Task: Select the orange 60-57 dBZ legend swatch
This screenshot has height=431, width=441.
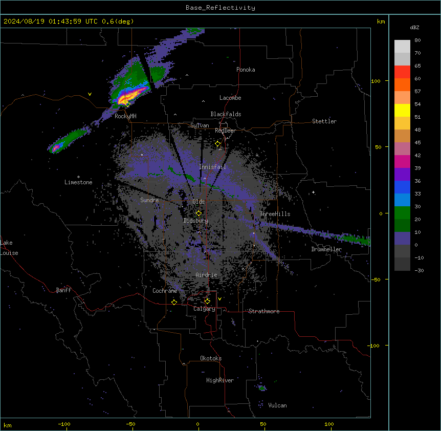Action: point(402,84)
